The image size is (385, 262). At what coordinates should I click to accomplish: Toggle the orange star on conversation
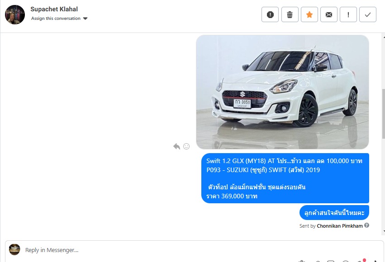[x=309, y=15]
